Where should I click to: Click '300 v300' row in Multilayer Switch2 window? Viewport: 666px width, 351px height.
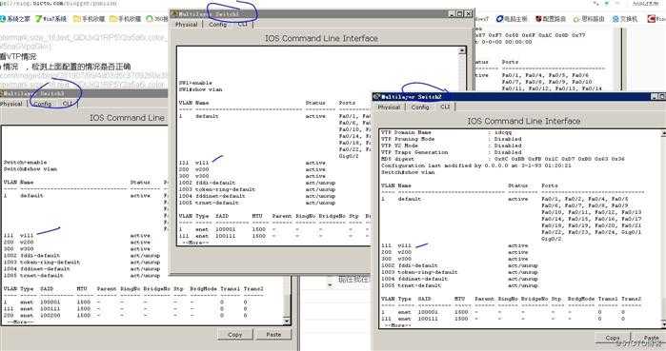coord(454,259)
